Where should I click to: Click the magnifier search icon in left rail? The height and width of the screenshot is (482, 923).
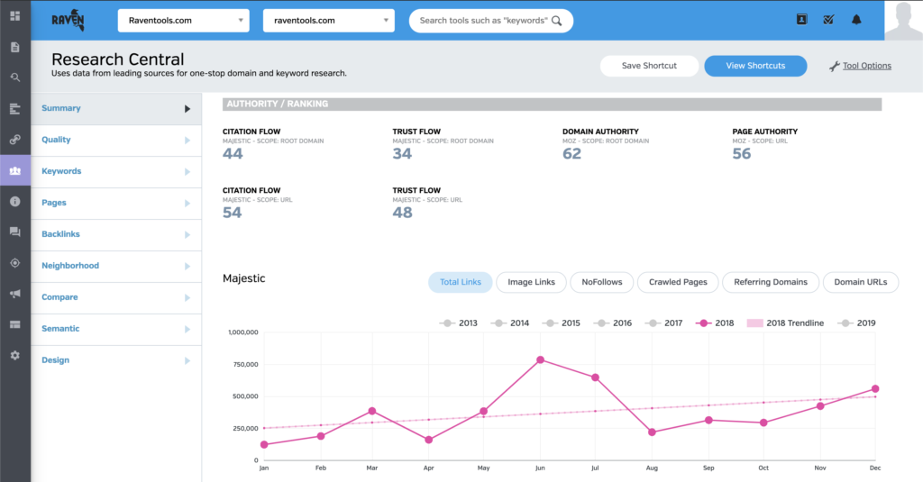15,77
